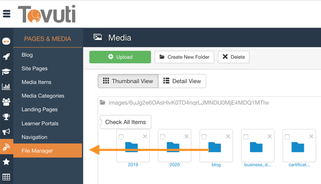Click Create New Folder button
This screenshot has height=184, width=321.
(184, 57)
